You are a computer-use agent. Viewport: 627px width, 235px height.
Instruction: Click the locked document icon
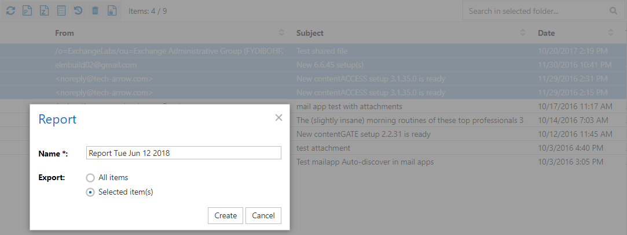click(112, 11)
